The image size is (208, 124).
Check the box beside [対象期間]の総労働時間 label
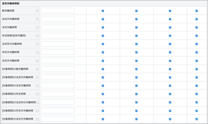(x=37, y=69)
